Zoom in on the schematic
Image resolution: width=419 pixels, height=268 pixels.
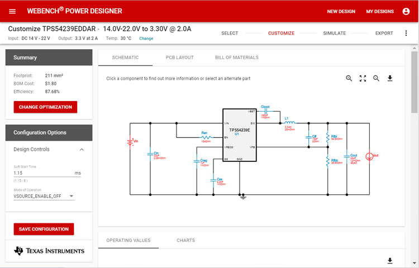349,78
